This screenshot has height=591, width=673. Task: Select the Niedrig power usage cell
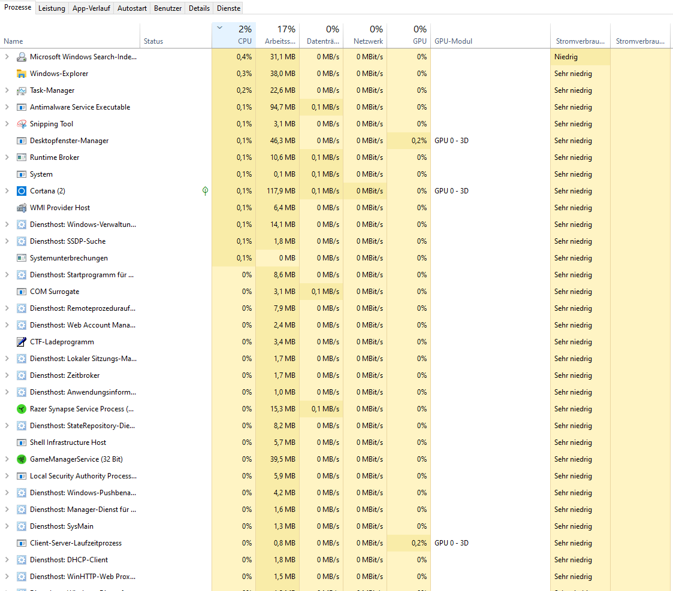(580, 57)
